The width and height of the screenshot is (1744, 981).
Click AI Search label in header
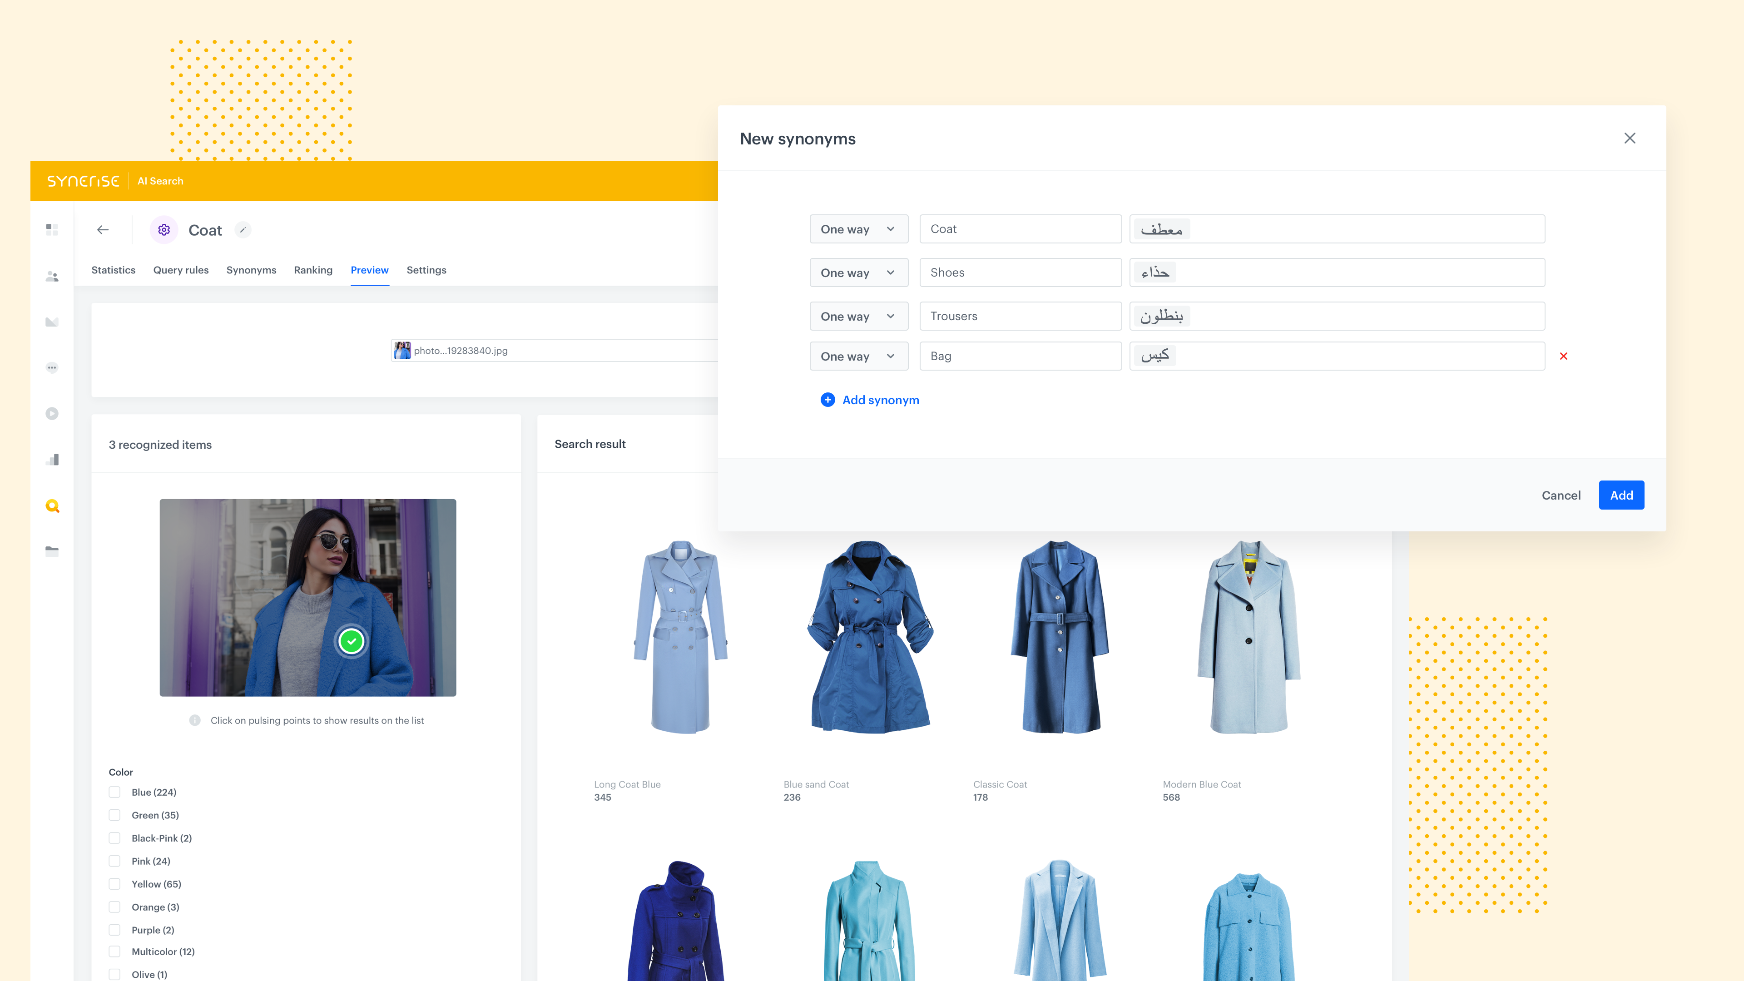pos(160,181)
